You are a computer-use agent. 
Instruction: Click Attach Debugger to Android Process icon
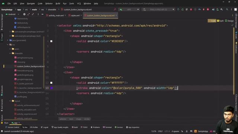click(204, 9)
